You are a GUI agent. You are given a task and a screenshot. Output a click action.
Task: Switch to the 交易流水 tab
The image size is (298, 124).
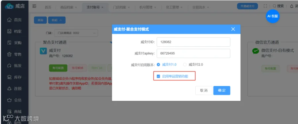[199, 7]
